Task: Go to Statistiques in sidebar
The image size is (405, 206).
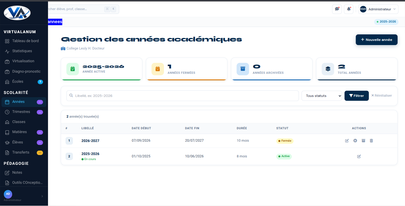Action: [x=24, y=51]
